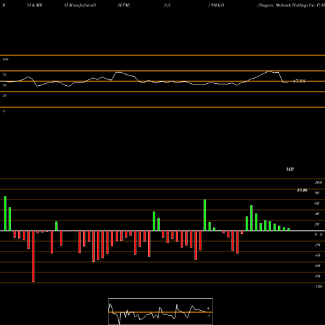Click the MR axis label 40
Screen dimensions: 325x325
317,214
